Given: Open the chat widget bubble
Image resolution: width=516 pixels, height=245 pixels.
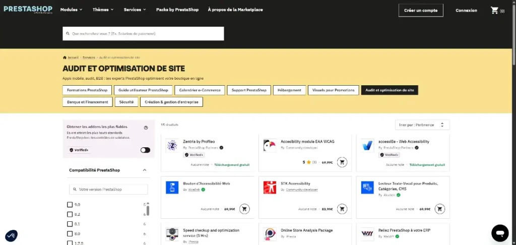Looking at the screenshot, I should (x=500, y=233).
